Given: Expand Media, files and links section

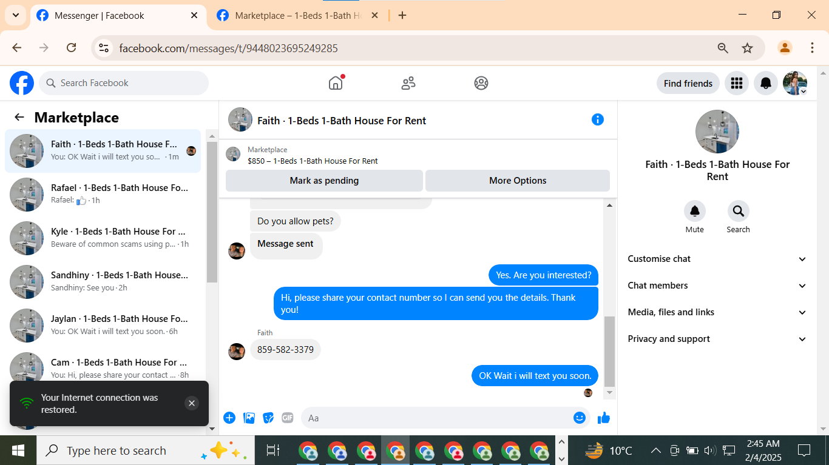Looking at the screenshot, I should coord(717,312).
